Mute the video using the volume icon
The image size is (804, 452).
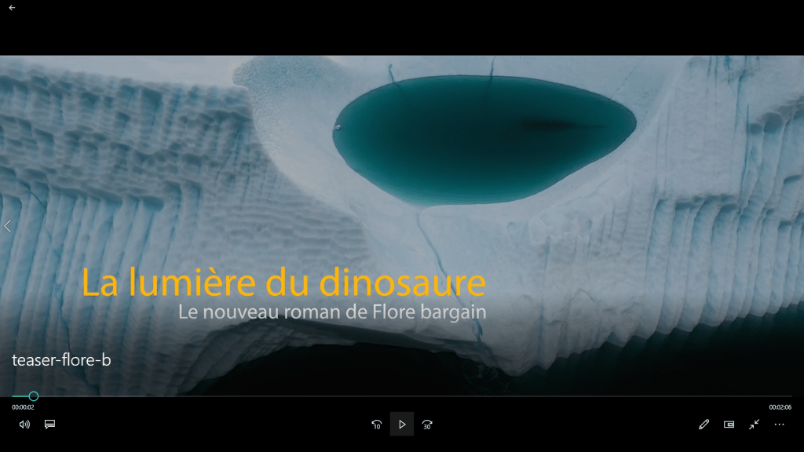24,425
